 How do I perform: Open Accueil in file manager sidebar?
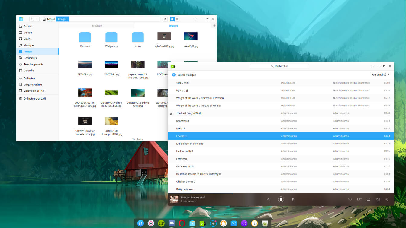click(37, 26)
